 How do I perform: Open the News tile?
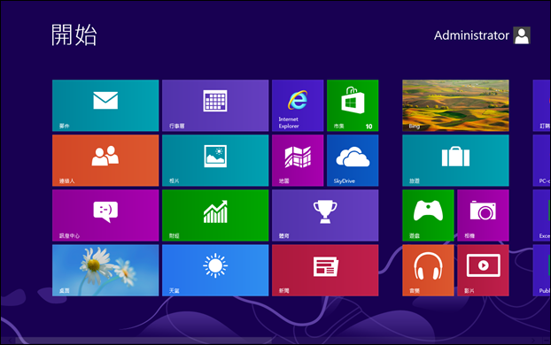coord(325,270)
